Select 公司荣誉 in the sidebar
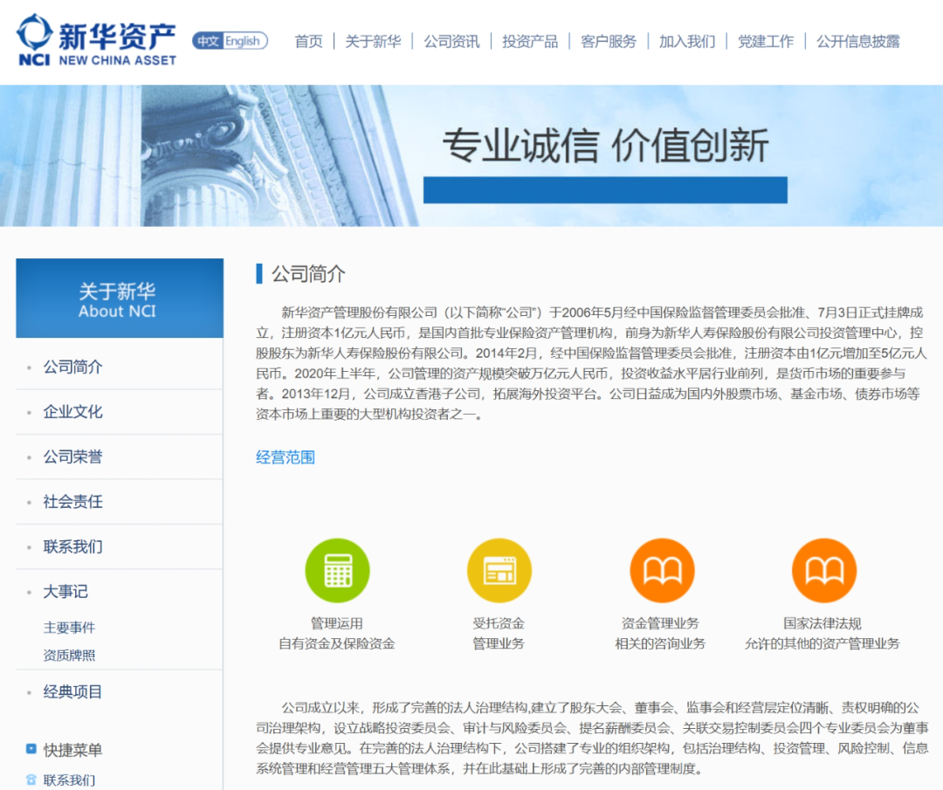Screen dimensions: 943x790 click(x=72, y=457)
